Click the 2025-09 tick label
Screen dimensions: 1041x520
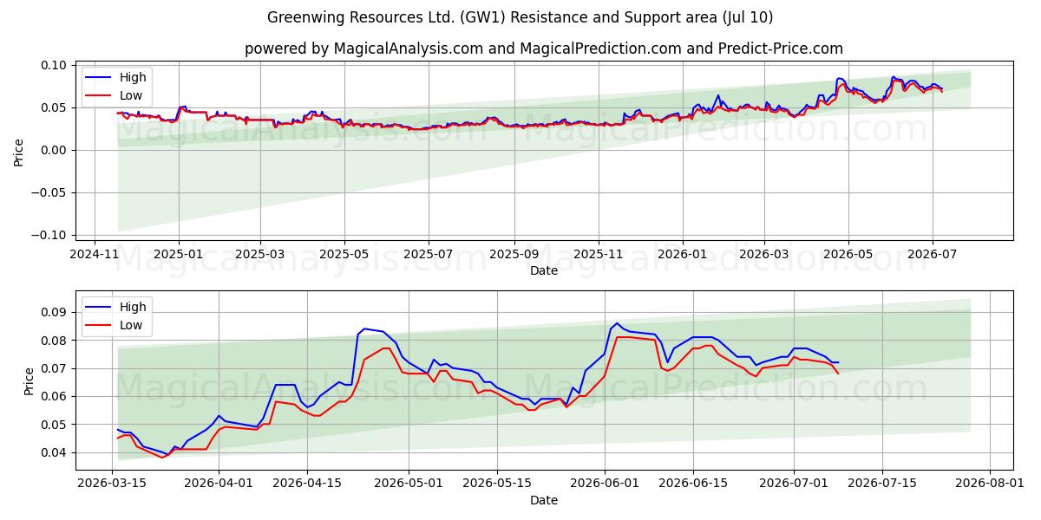(514, 254)
